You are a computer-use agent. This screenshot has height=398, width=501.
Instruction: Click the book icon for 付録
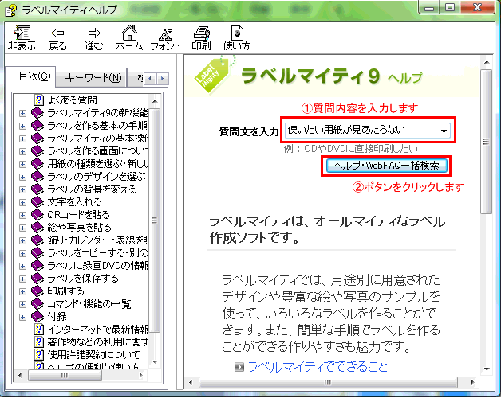(37, 317)
